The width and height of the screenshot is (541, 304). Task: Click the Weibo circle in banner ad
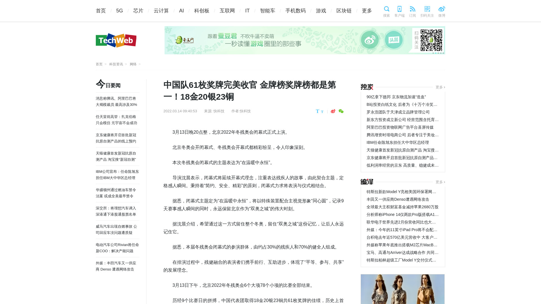[370, 40]
